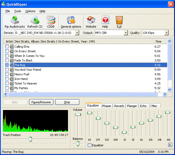The image size is (175, 155).
Task: Select the Equalizer tab
Action: point(93,105)
